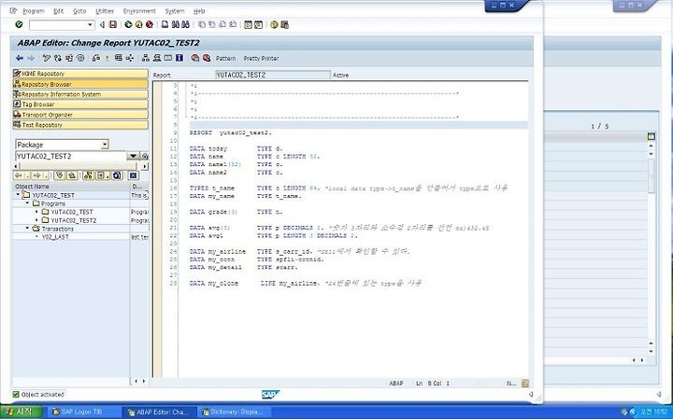Open the command field dropdown
The image size is (673, 419).
[x=90, y=25]
